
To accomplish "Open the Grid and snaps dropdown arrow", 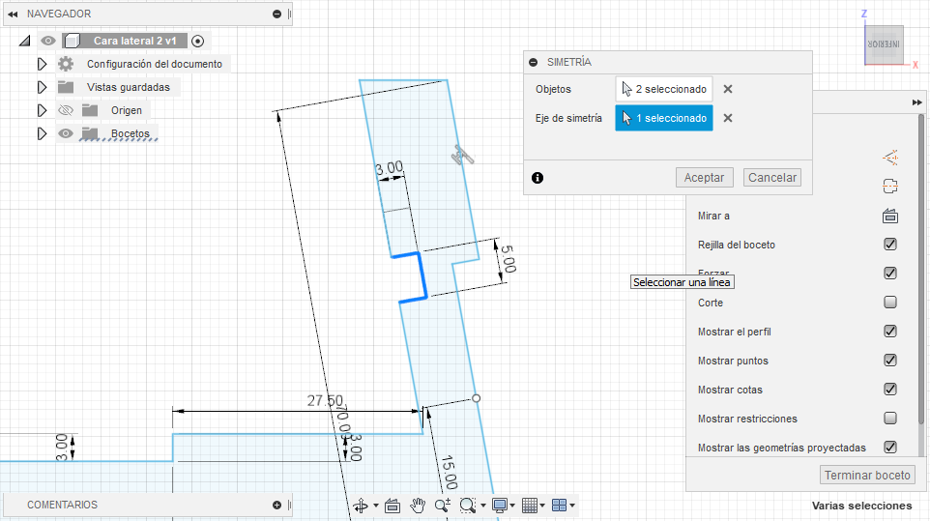I will [542, 506].
